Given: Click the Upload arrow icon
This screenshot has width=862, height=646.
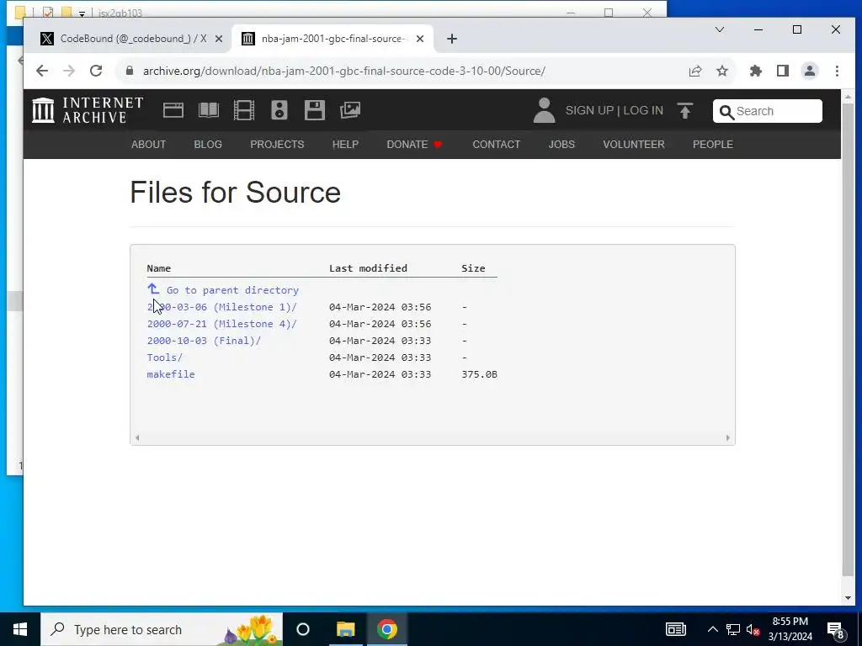Looking at the screenshot, I should coord(685,111).
